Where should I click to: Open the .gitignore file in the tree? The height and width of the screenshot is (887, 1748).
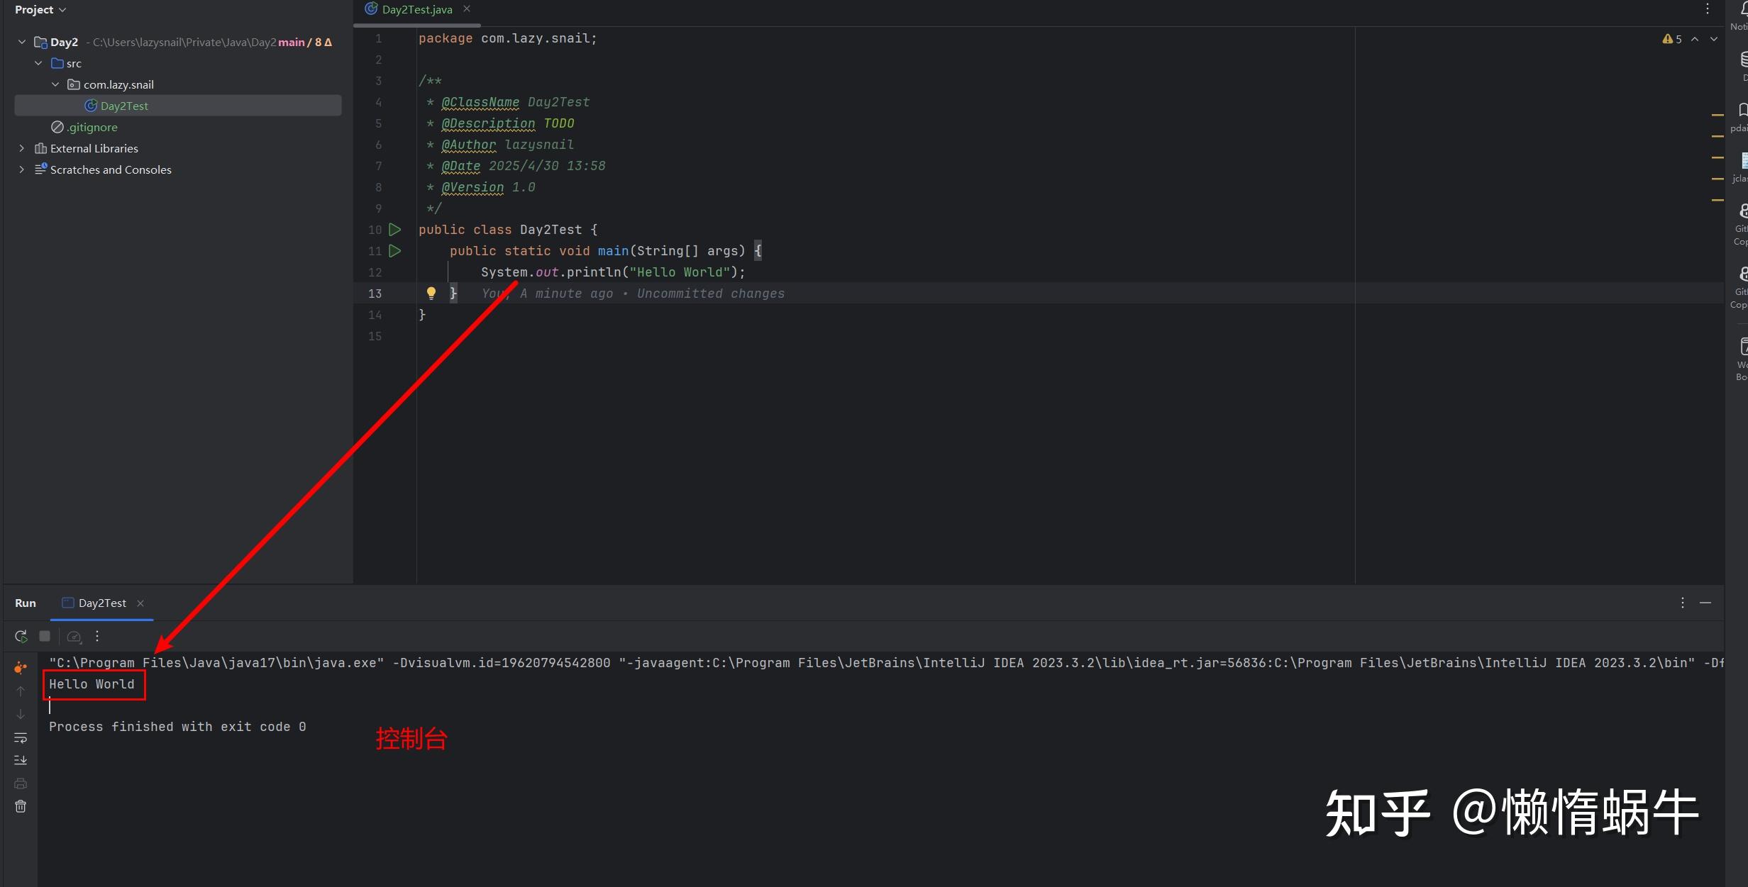click(92, 127)
